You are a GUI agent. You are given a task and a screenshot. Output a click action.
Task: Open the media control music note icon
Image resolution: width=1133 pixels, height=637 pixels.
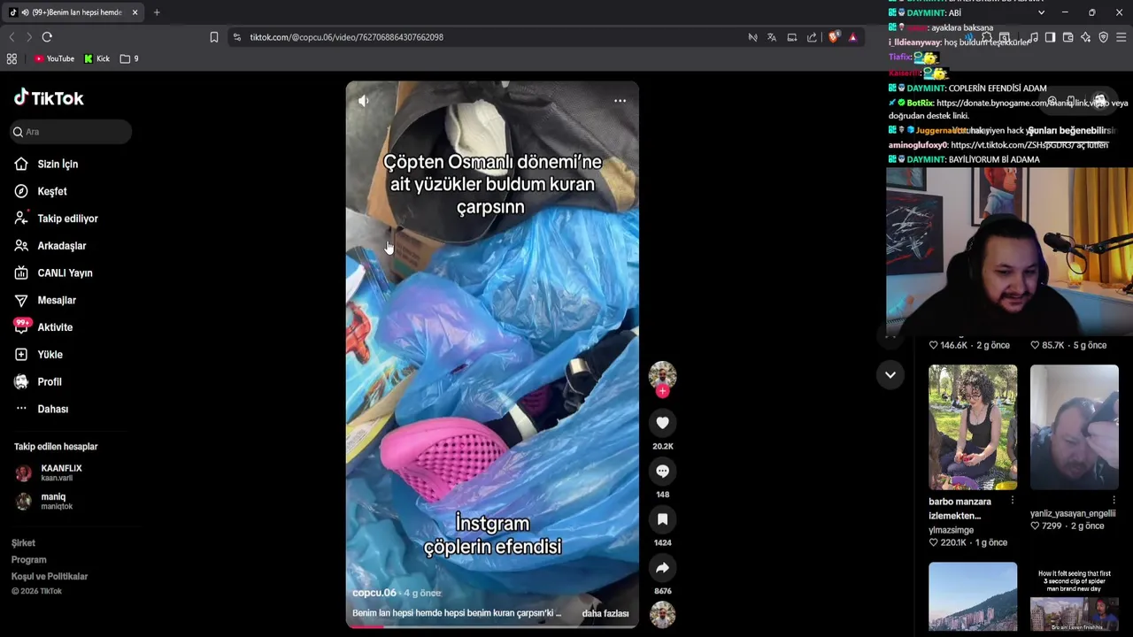(x=1033, y=37)
